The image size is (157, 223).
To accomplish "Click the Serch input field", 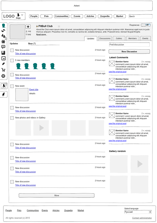I will click(140, 16).
